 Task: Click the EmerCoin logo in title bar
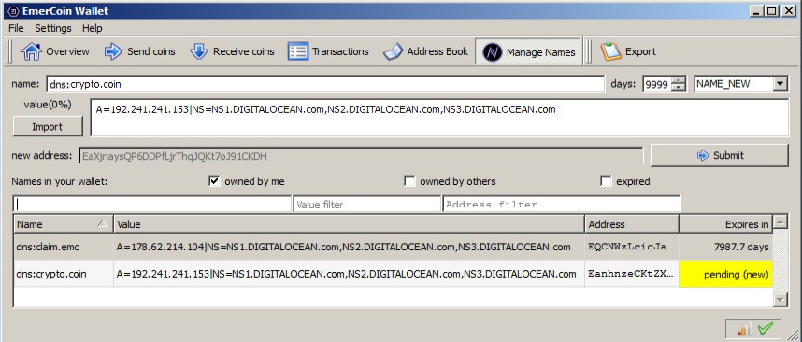coord(13,10)
